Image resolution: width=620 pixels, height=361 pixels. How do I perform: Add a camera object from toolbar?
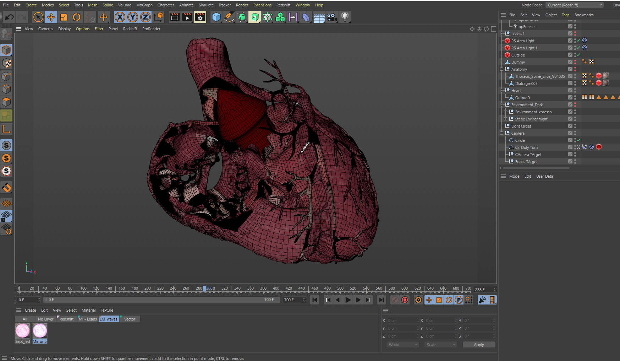332,17
